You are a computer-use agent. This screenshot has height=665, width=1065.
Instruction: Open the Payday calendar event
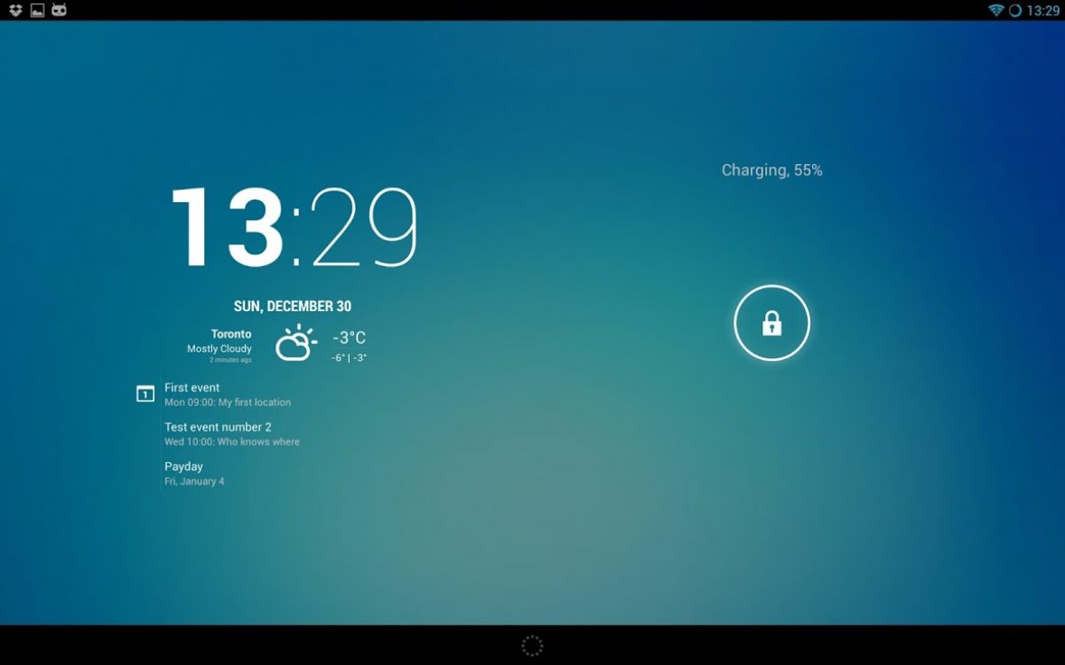click(184, 466)
